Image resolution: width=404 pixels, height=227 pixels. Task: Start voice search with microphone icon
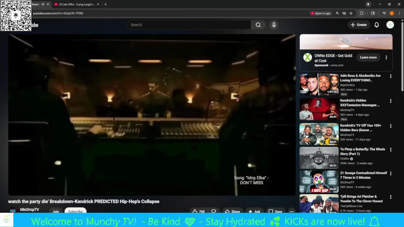point(274,25)
